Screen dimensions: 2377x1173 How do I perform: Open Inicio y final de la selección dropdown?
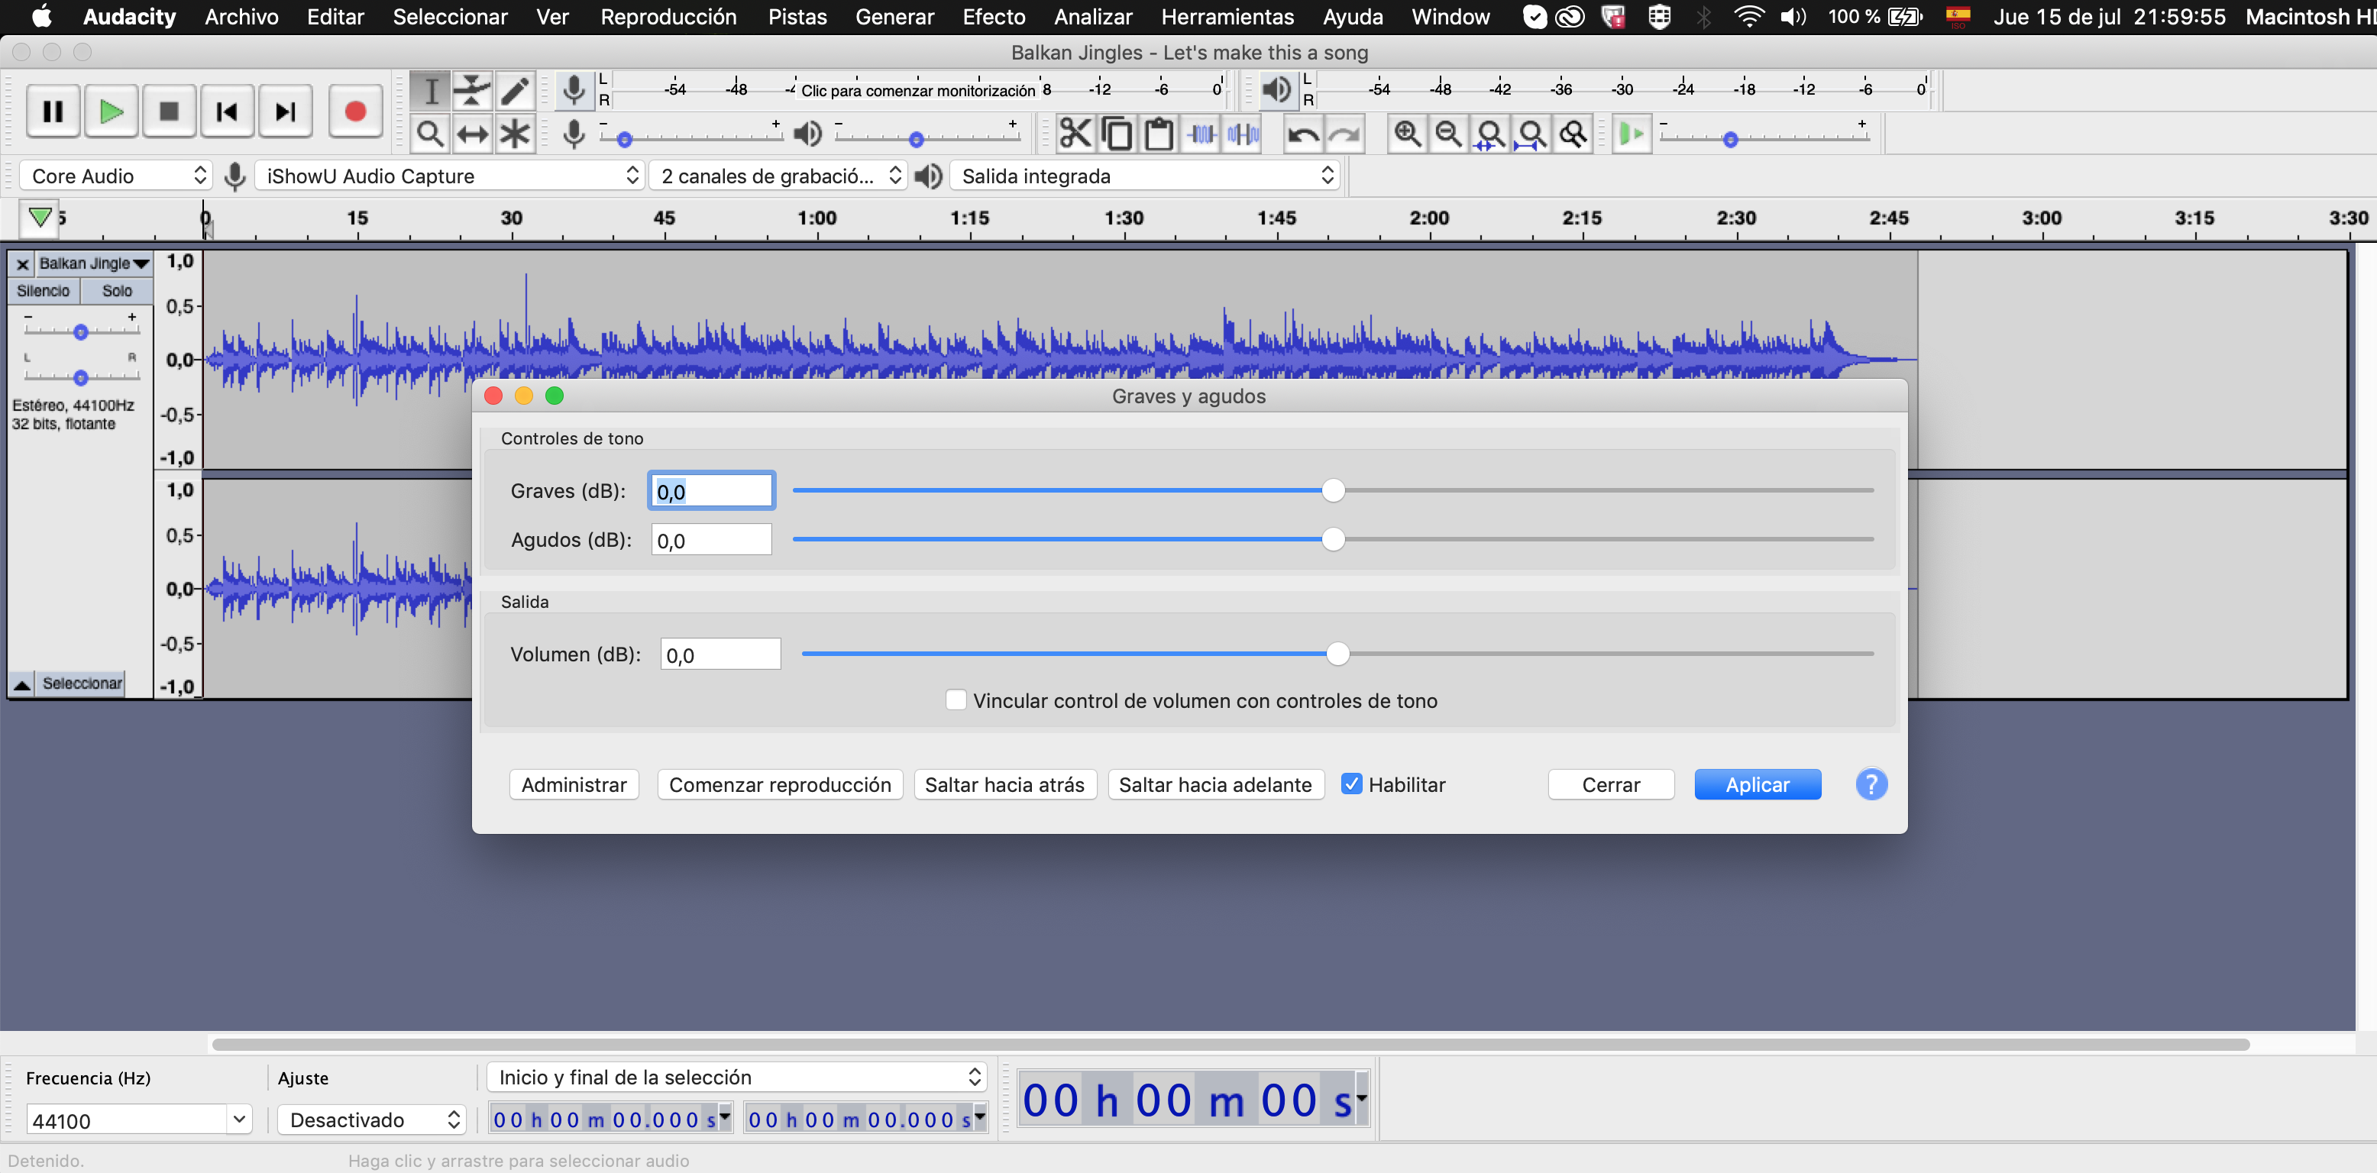(736, 1077)
